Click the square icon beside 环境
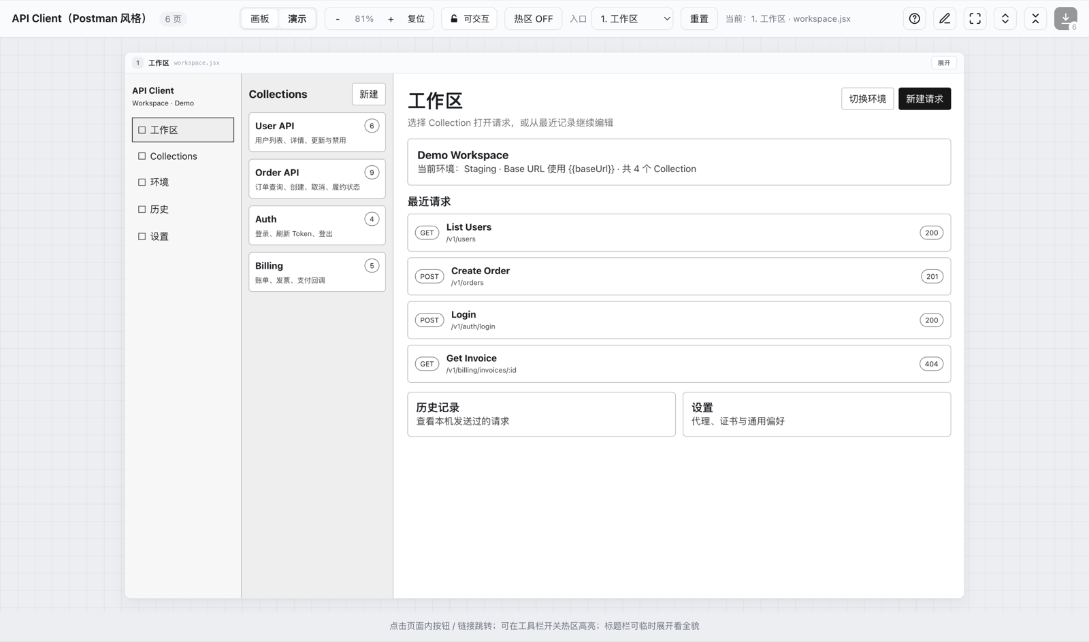 coord(142,182)
